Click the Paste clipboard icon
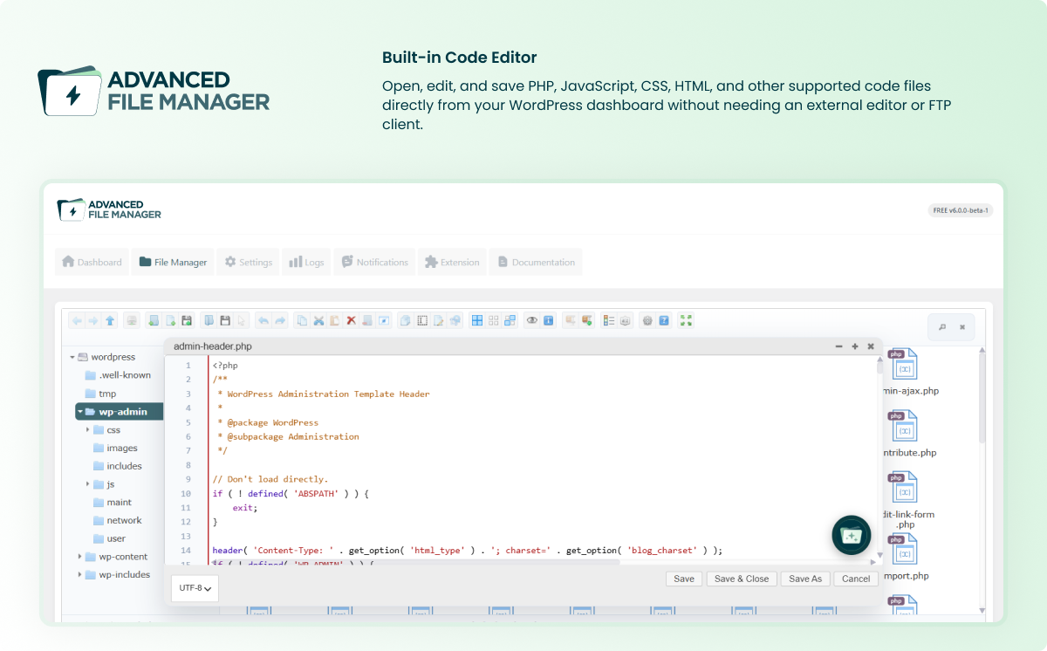The image size is (1047, 651). (334, 320)
